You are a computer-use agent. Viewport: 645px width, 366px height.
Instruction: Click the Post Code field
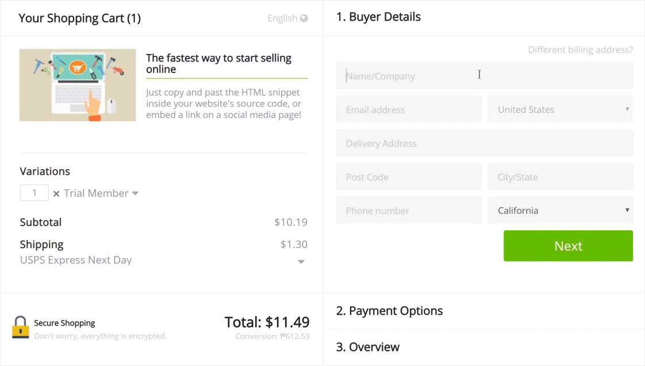point(408,177)
